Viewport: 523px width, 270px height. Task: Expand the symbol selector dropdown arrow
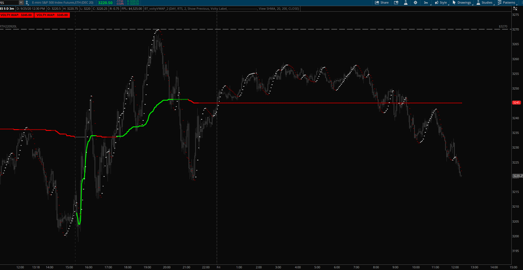coord(20,3)
